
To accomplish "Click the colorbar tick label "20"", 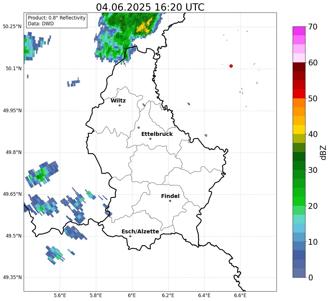I will pyautogui.click(x=313, y=206).
